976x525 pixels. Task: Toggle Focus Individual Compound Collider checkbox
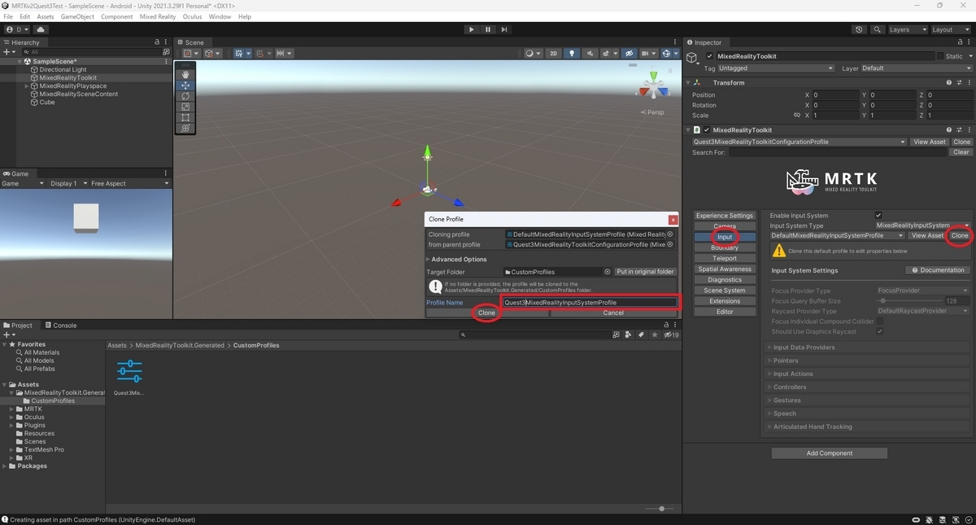pyautogui.click(x=880, y=322)
